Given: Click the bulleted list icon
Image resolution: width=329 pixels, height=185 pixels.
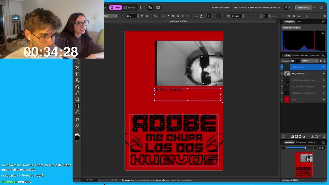Looking at the screenshot, I should click(x=249, y=16).
